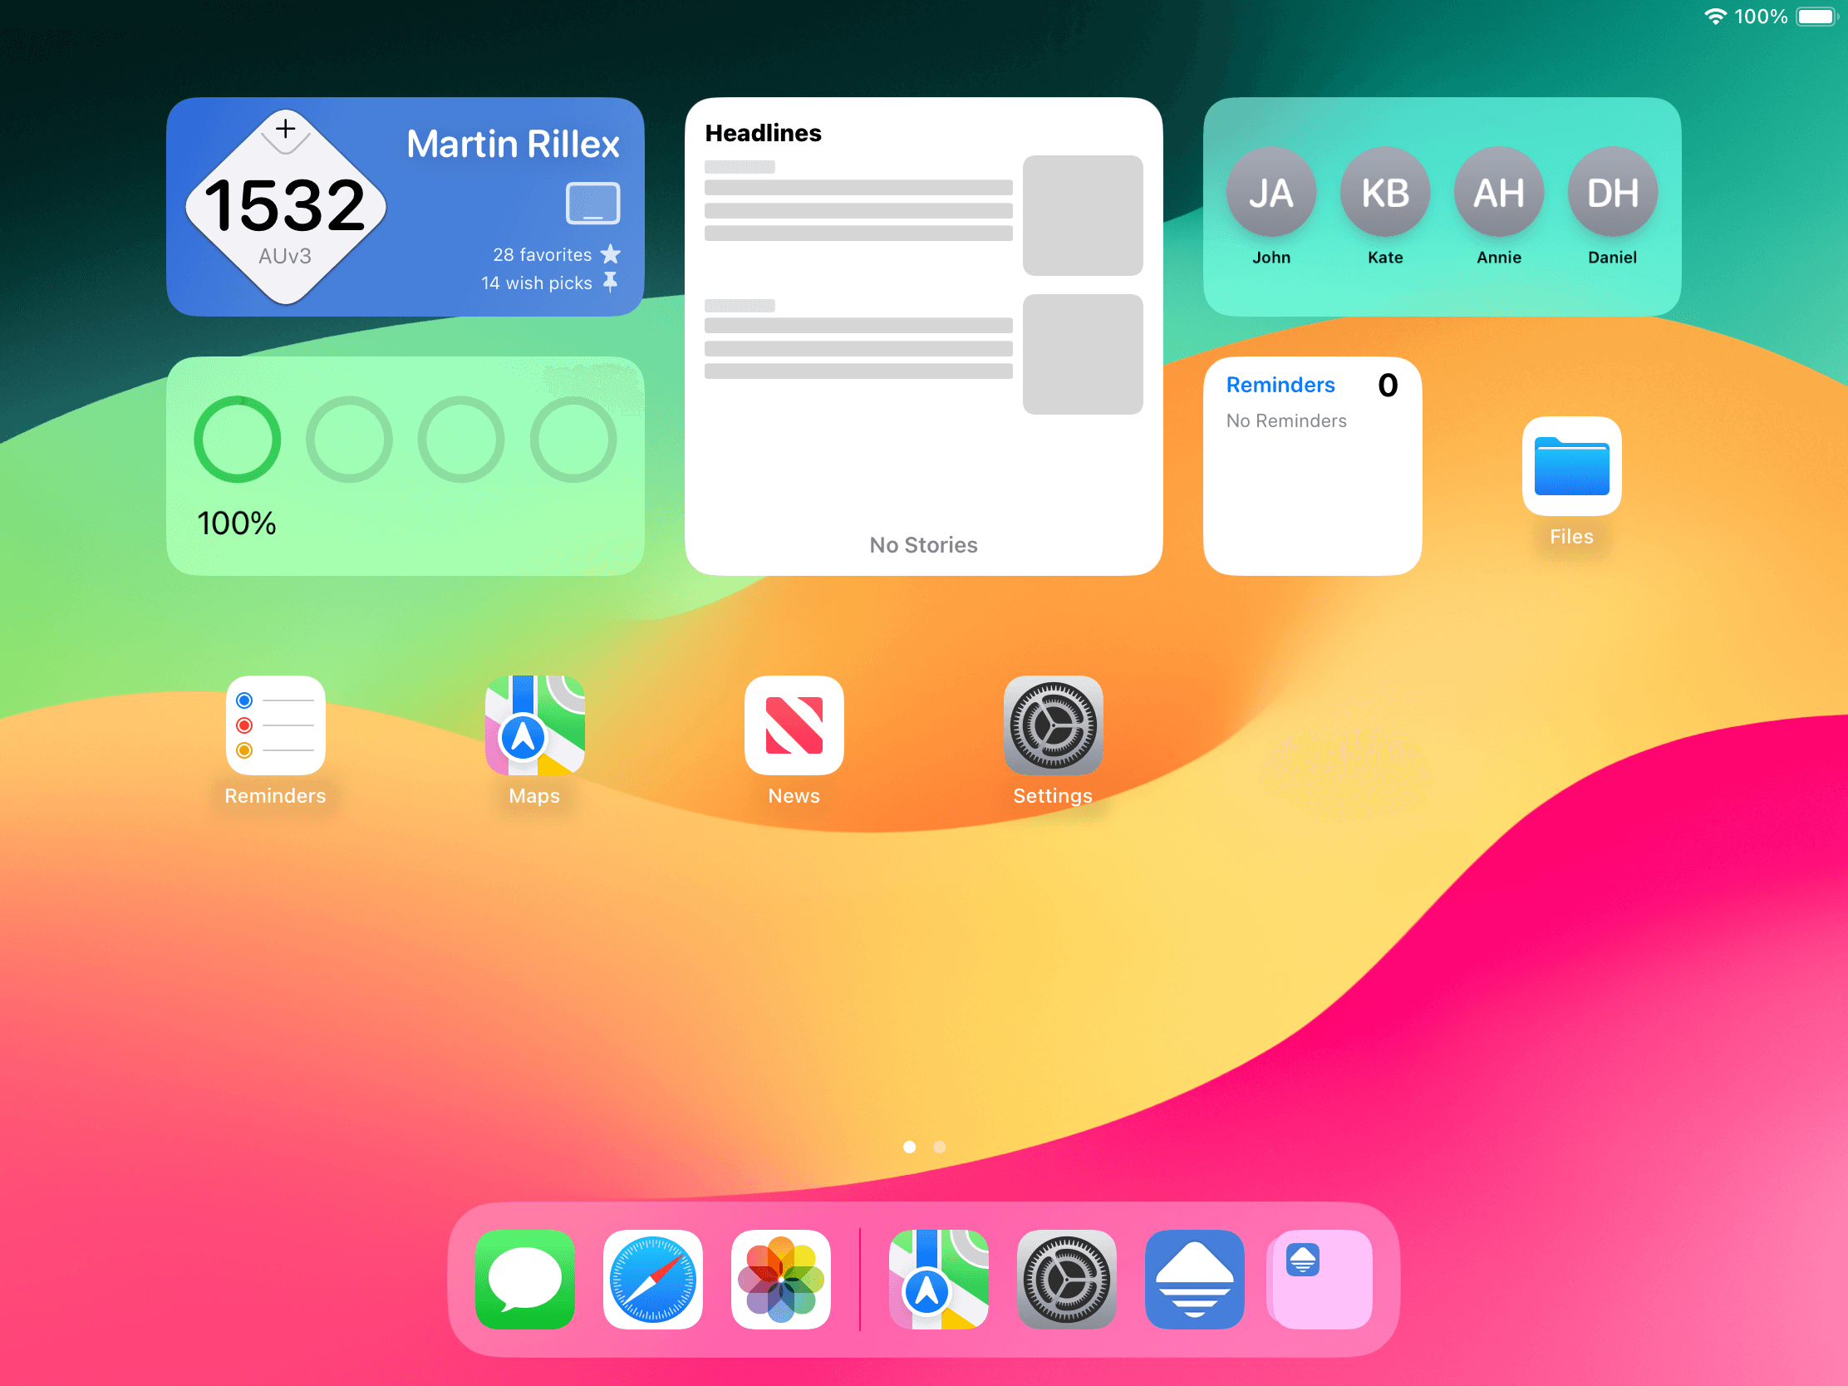The image size is (1848, 1386).
Task: Tap the Maps icon in the dock
Action: (938, 1278)
